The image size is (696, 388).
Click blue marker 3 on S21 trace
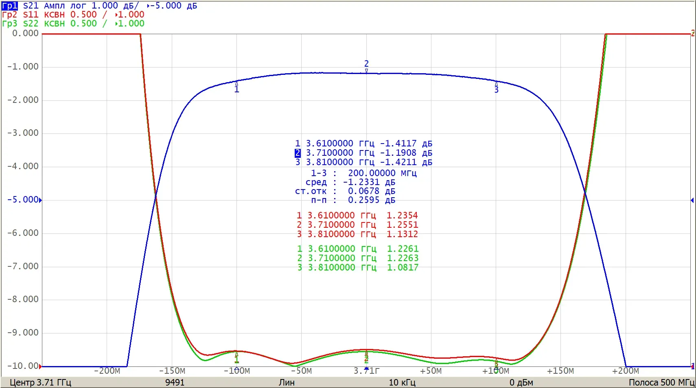(496, 87)
